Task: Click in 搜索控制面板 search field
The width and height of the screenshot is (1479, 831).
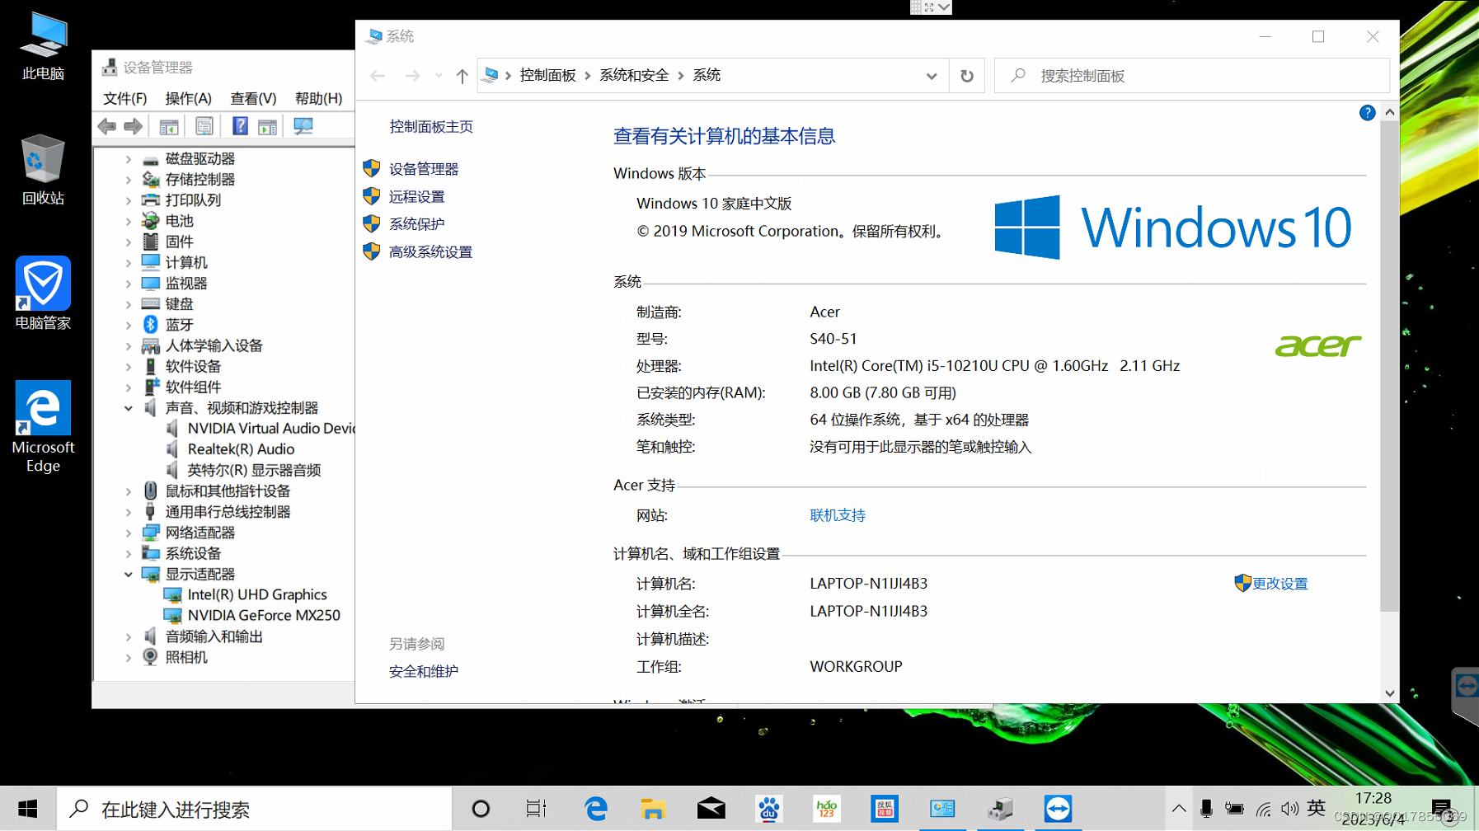Action: [x=1192, y=76]
